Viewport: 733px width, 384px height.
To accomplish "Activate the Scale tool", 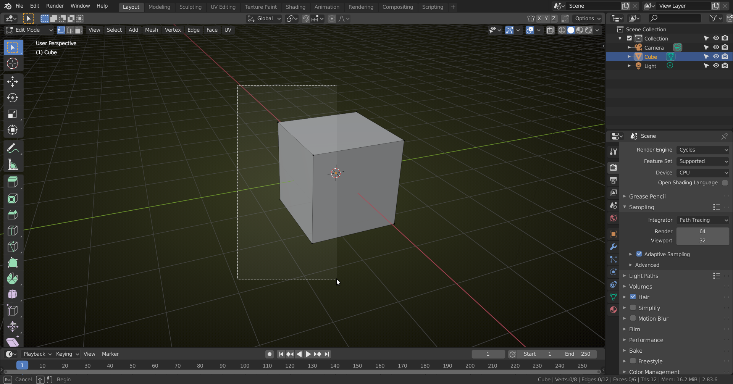I will click(x=13, y=114).
